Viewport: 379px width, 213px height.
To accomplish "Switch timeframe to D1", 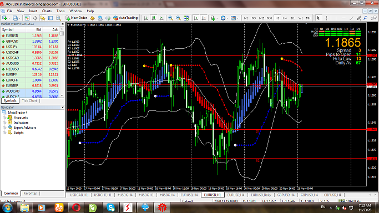I will pos(292,18).
